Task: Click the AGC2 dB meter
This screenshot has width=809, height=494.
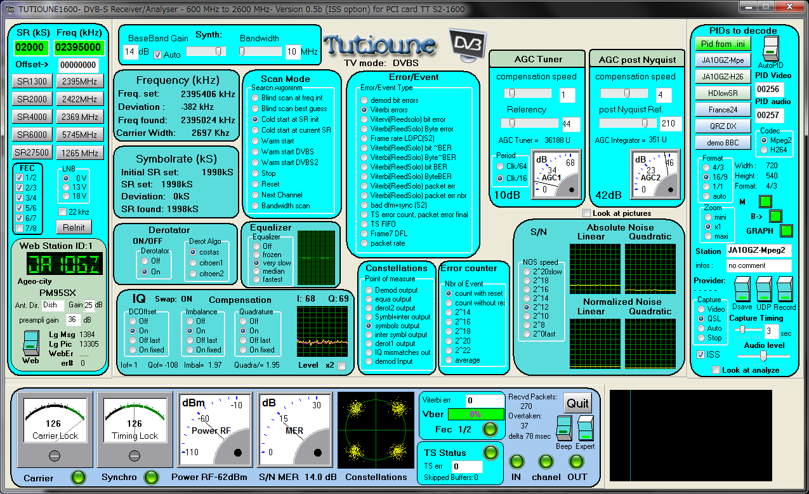Action: pyautogui.click(x=655, y=175)
